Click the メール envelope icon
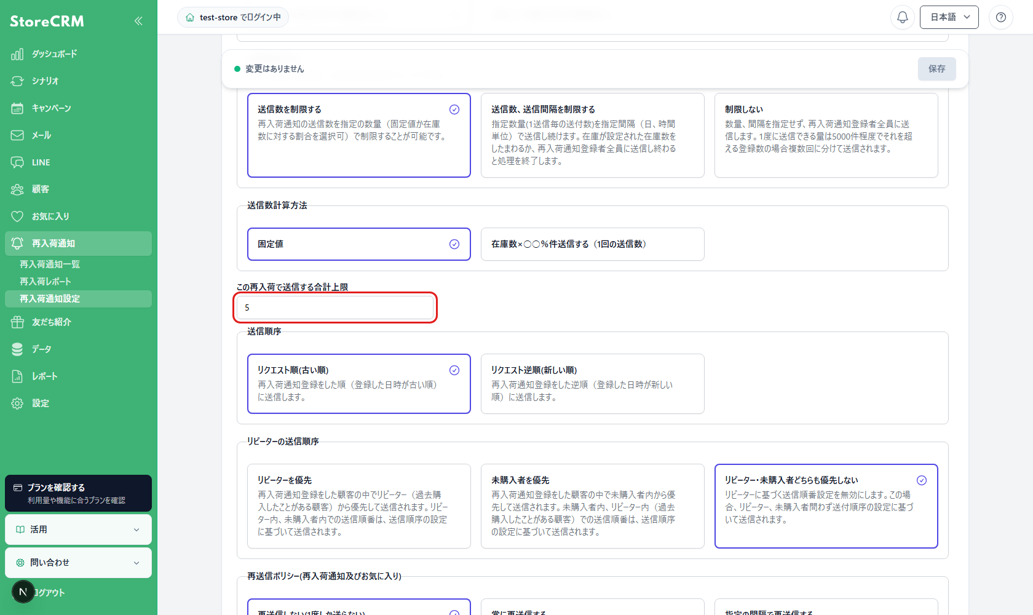This screenshot has width=1033, height=615. click(x=17, y=135)
